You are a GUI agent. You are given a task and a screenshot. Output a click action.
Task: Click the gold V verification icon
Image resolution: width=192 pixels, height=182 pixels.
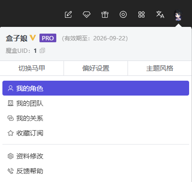pyautogui.click(x=33, y=38)
